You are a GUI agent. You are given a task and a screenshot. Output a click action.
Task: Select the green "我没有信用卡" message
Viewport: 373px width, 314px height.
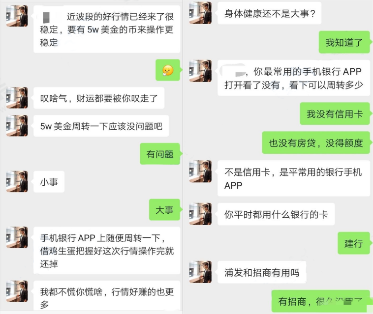(x=335, y=114)
